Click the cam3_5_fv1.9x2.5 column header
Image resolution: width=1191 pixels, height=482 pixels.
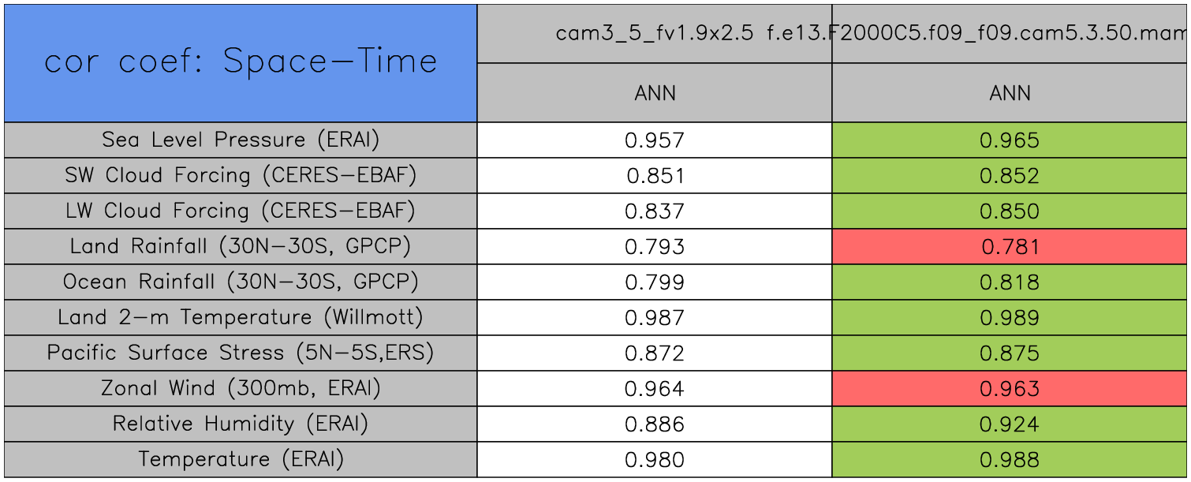[x=654, y=34]
